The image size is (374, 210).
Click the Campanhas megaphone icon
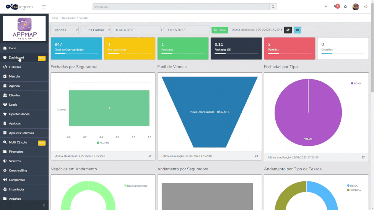[x=5, y=180]
